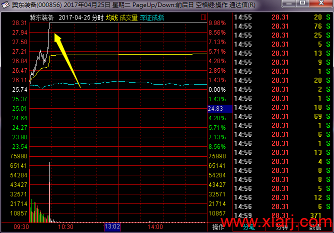This screenshot has height=233, width=334.
Task: Click the highlighted 13:02 time marker
Action: point(112,227)
